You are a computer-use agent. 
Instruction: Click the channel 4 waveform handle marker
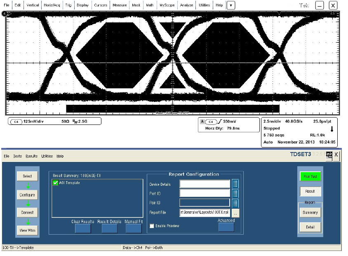point(5,14)
